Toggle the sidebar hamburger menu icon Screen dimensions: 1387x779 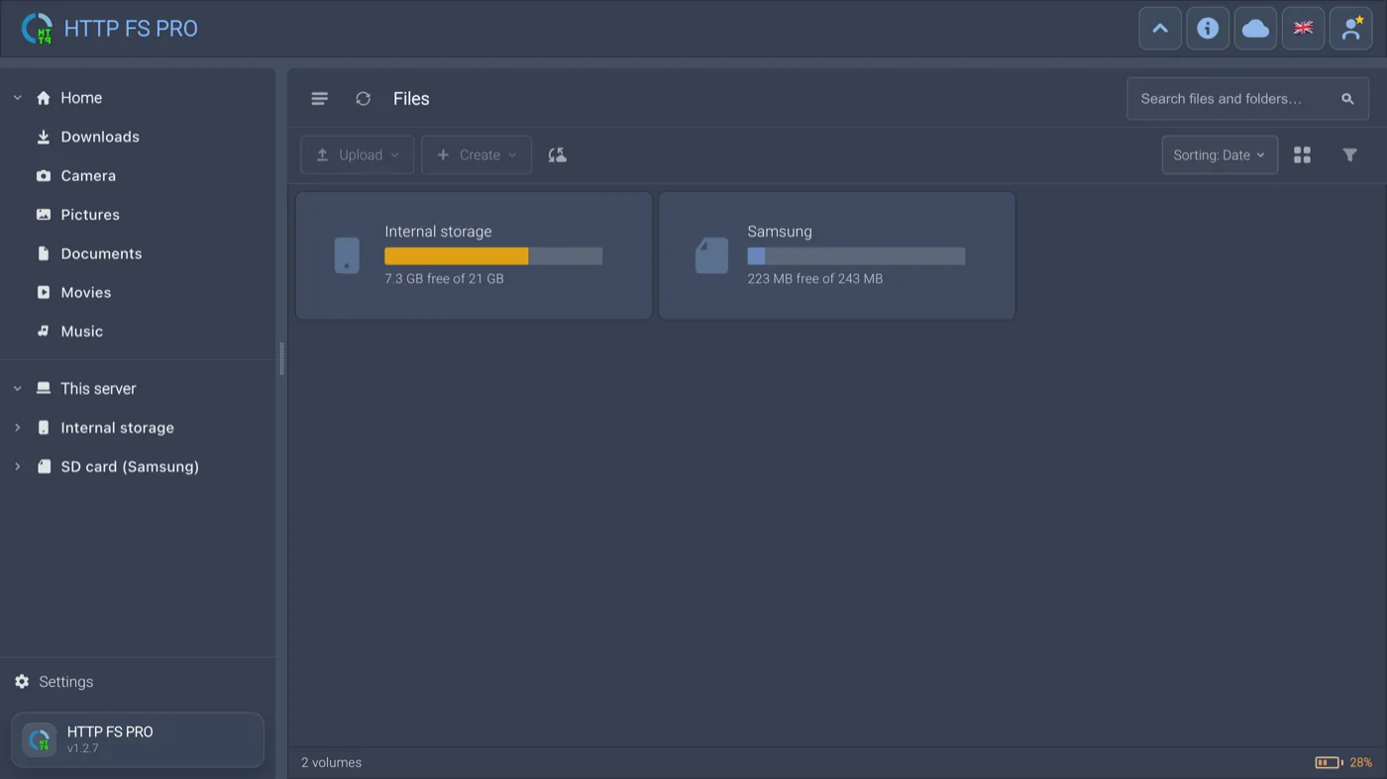pos(319,99)
